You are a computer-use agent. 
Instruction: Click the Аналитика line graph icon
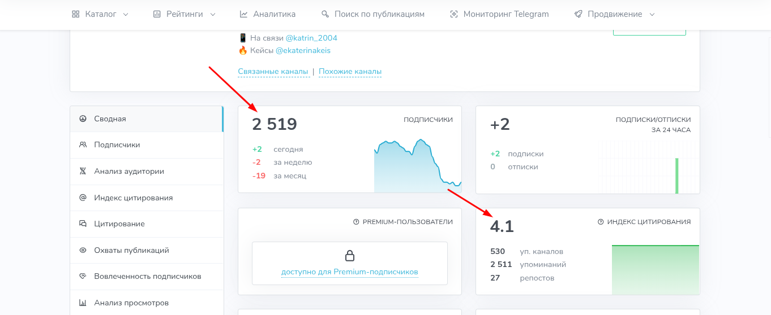pos(243,14)
